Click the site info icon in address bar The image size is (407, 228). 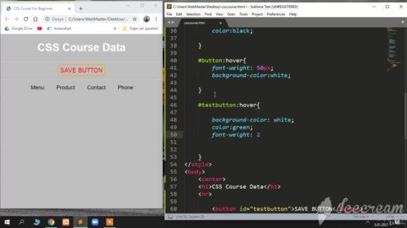(x=47, y=19)
